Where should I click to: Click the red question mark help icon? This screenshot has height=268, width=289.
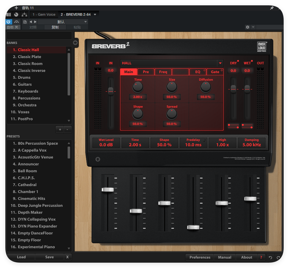[x=261, y=257]
